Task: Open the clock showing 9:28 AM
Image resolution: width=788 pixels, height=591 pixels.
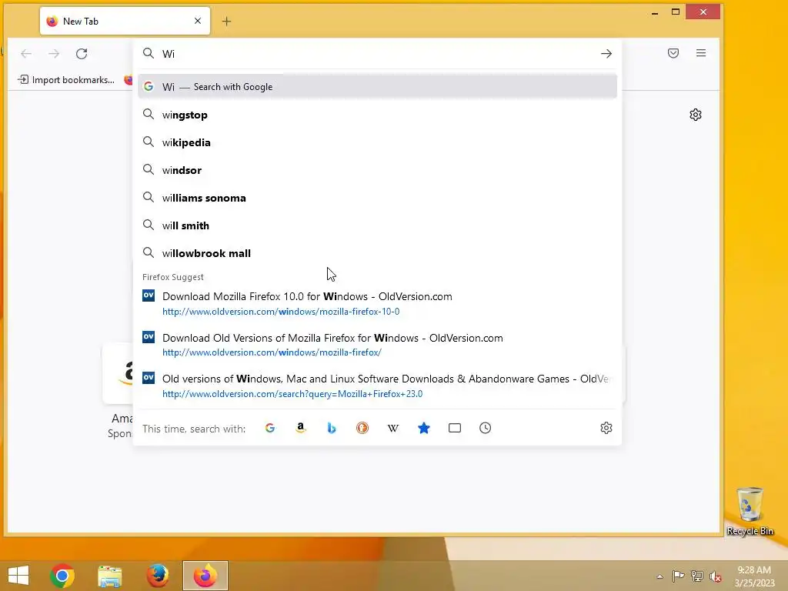Action: click(754, 576)
